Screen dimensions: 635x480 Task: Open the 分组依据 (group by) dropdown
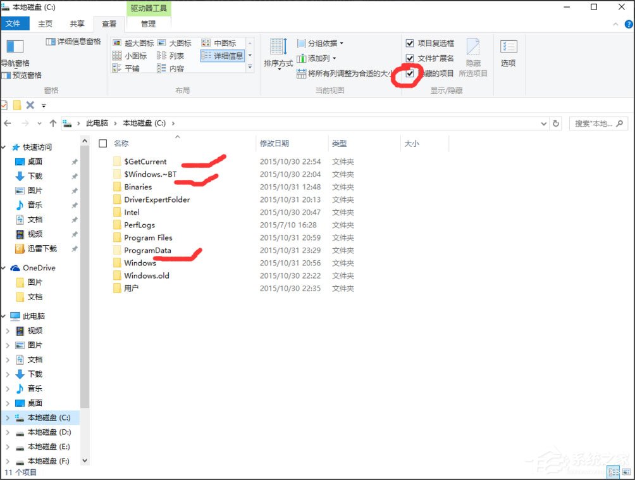pos(319,42)
